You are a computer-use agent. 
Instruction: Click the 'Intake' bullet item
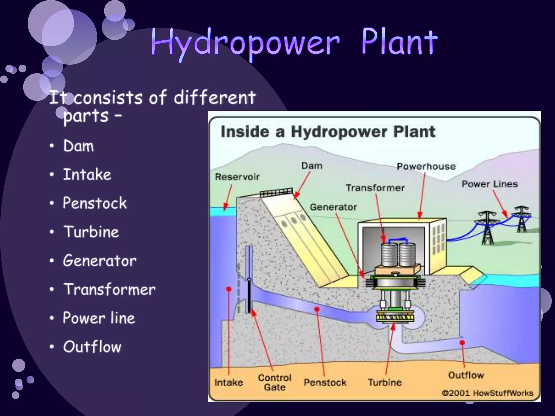(87, 174)
